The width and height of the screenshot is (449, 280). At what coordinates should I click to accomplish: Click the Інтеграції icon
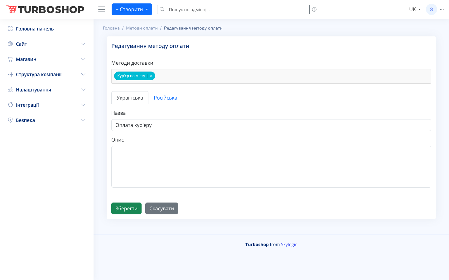10,105
